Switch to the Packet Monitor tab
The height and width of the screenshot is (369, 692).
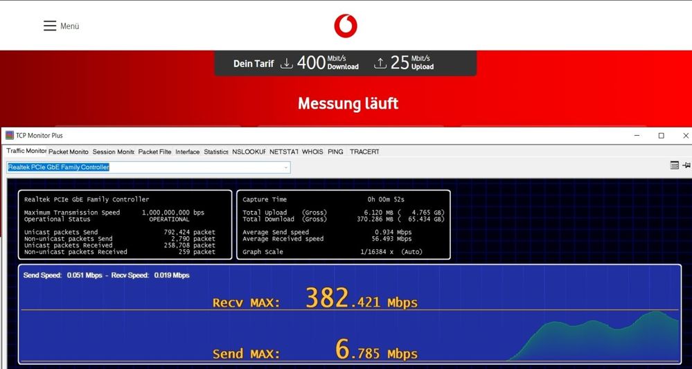(x=69, y=152)
